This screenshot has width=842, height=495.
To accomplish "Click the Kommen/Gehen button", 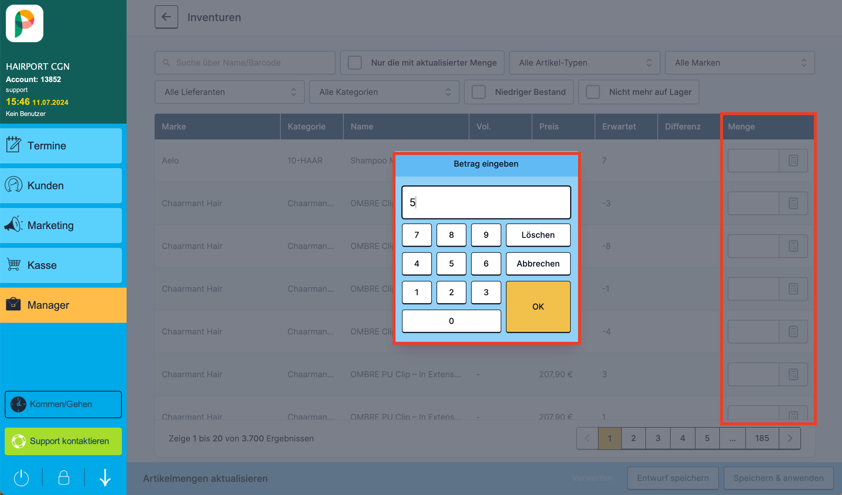I will tap(63, 404).
